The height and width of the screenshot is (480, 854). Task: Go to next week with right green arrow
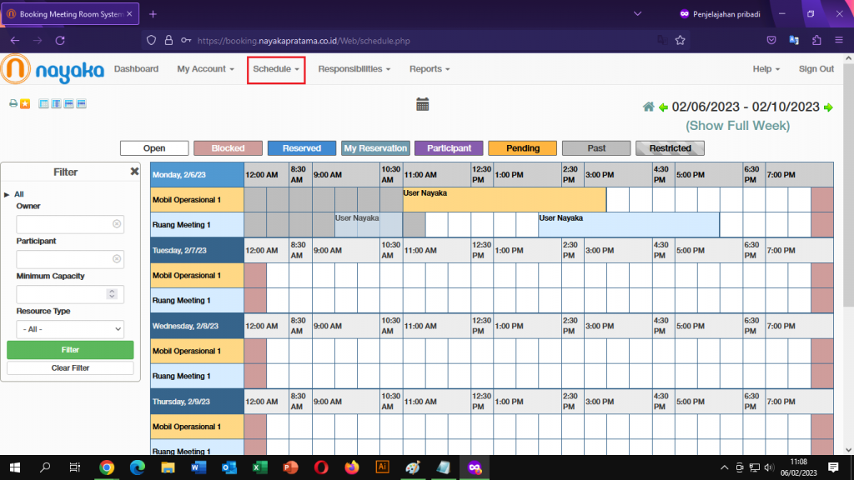828,107
